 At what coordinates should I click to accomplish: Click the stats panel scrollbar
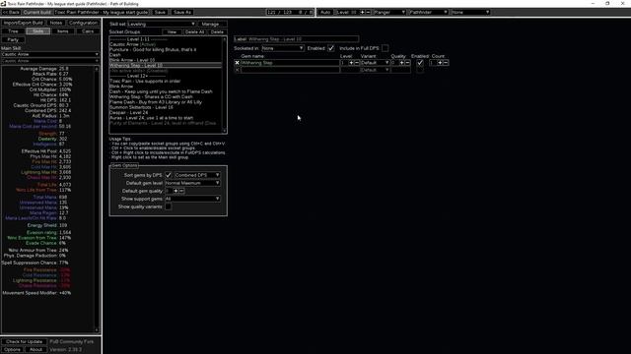point(97,199)
